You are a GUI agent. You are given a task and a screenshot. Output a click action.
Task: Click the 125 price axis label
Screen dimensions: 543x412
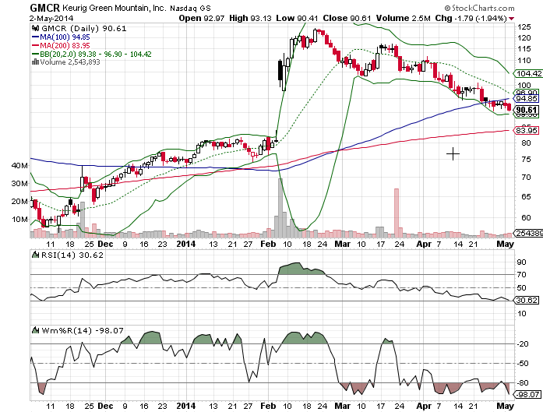pos(524,26)
